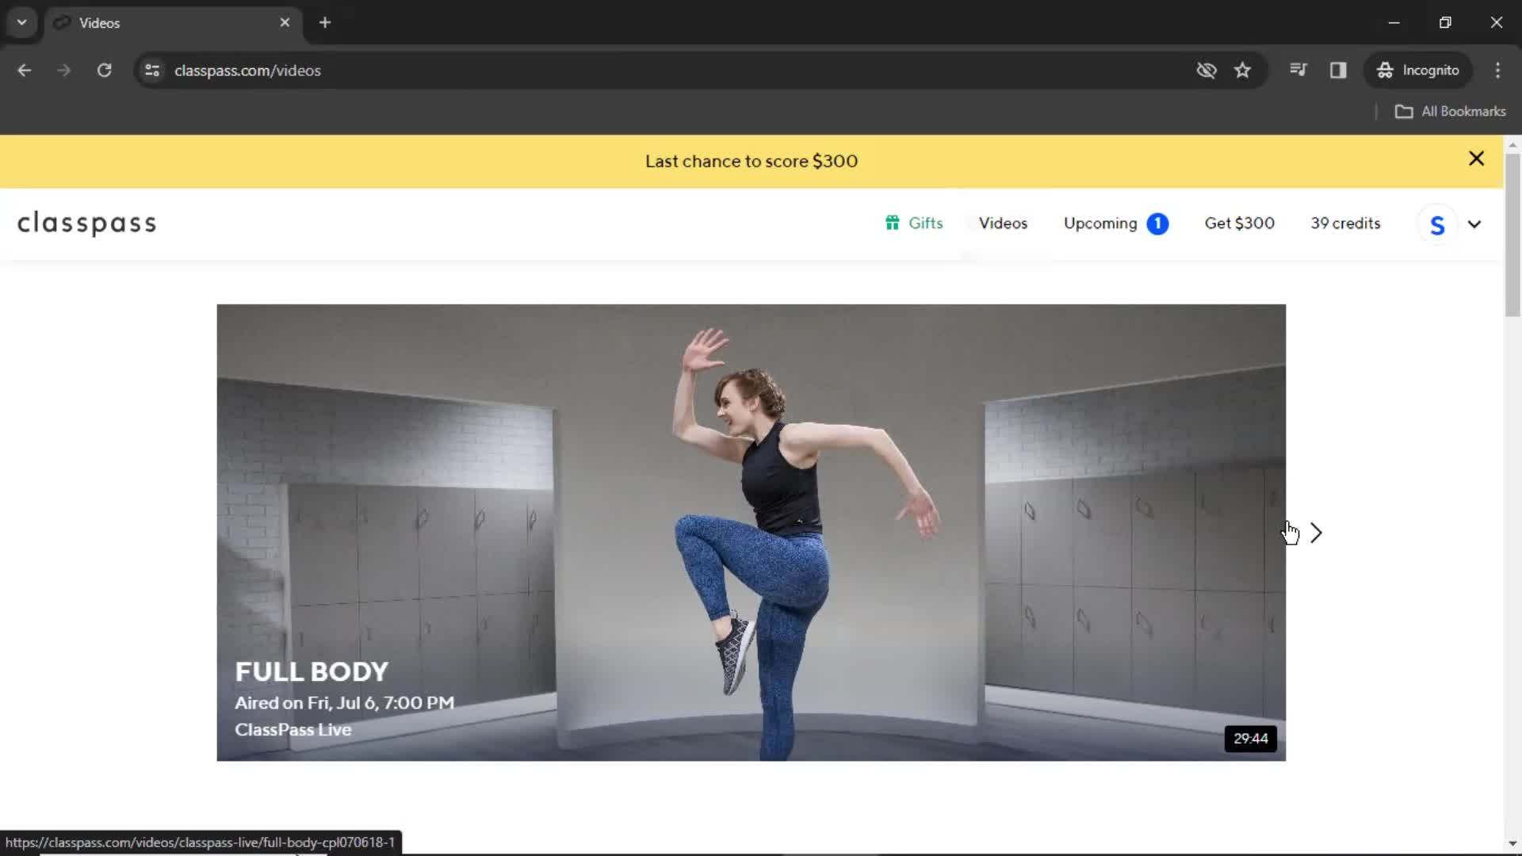Screen dimensions: 1522x856
Task: Expand the Upcoming sessions section
Action: [x=1113, y=223]
